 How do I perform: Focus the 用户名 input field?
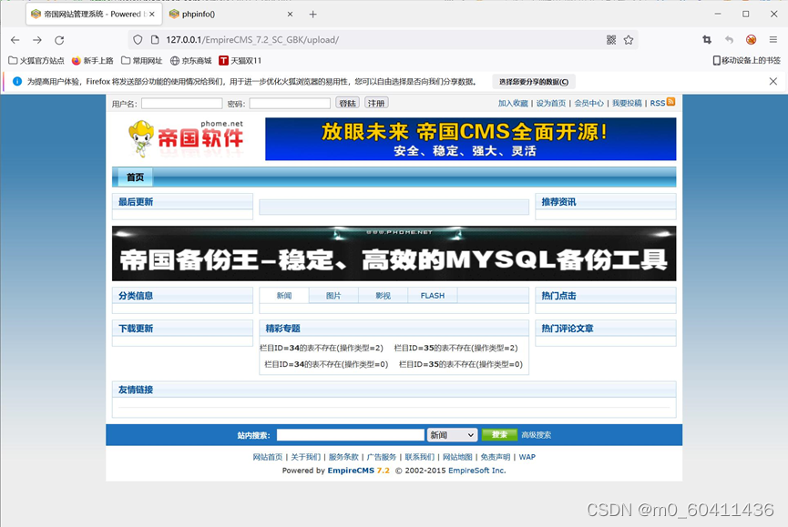tap(182, 104)
